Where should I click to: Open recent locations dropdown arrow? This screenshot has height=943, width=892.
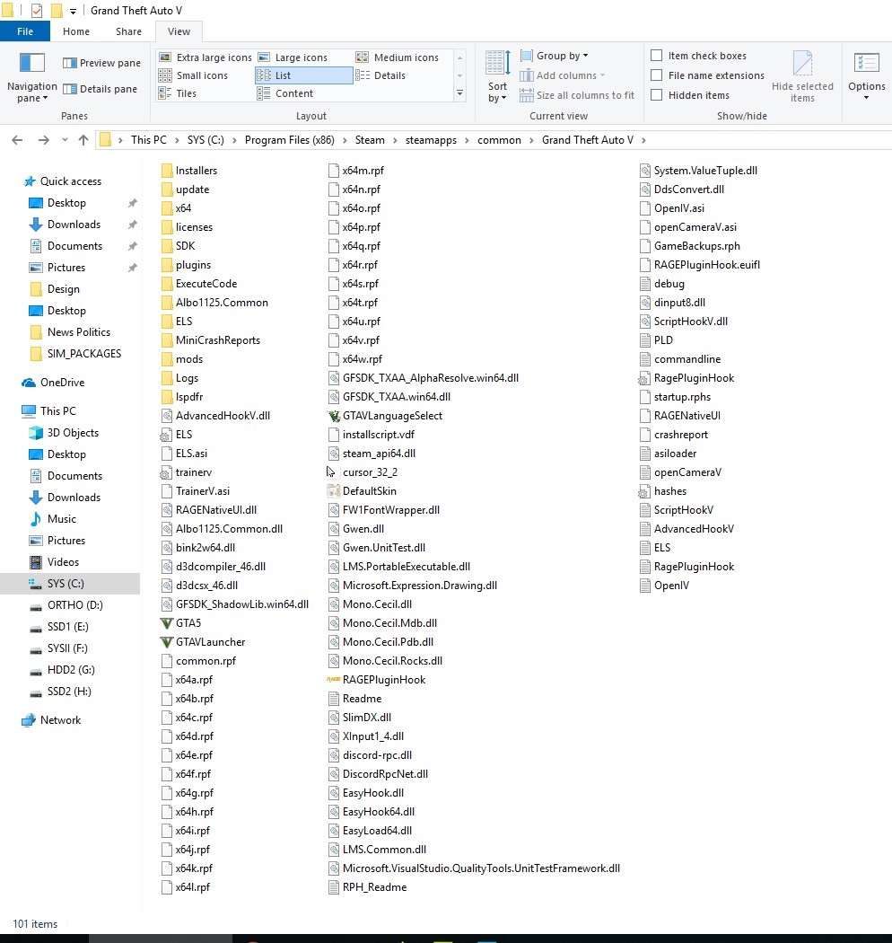pyautogui.click(x=65, y=140)
